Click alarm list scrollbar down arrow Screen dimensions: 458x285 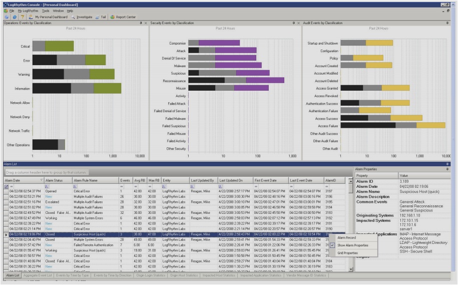pyautogui.click(x=350, y=269)
